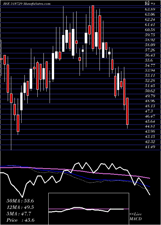Viewport: 161px width, 225px height.
Task: Click the tallest red candlestick near chart peak
Action: [x=93, y=27]
